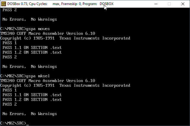
Task: Close the DOSBox window
Action: [x=183, y=4]
